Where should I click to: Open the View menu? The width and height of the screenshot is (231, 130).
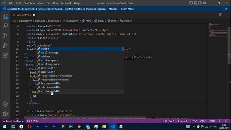pyautogui.click(x=40, y=3)
